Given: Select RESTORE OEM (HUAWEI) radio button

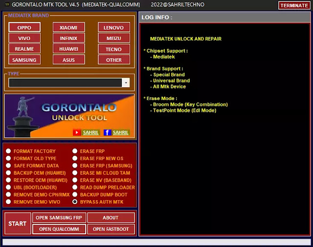Looking at the screenshot, I should pos(8,180).
